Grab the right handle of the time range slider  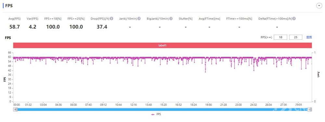pyautogui.click(x=310, y=109)
